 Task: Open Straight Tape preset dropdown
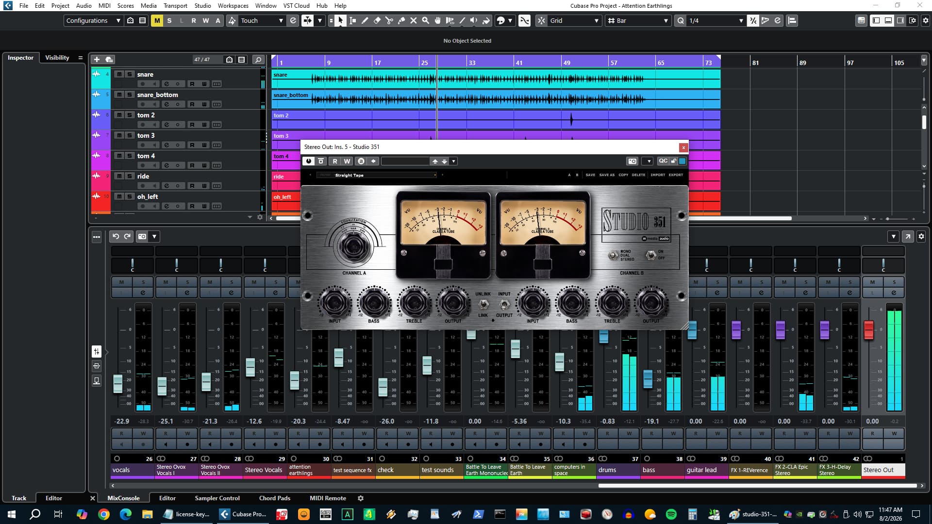pos(377,175)
